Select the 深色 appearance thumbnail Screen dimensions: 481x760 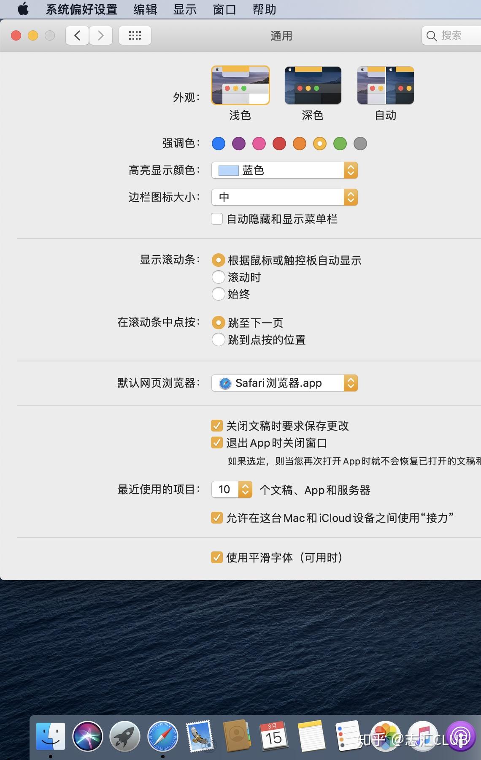[x=313, y=85]
